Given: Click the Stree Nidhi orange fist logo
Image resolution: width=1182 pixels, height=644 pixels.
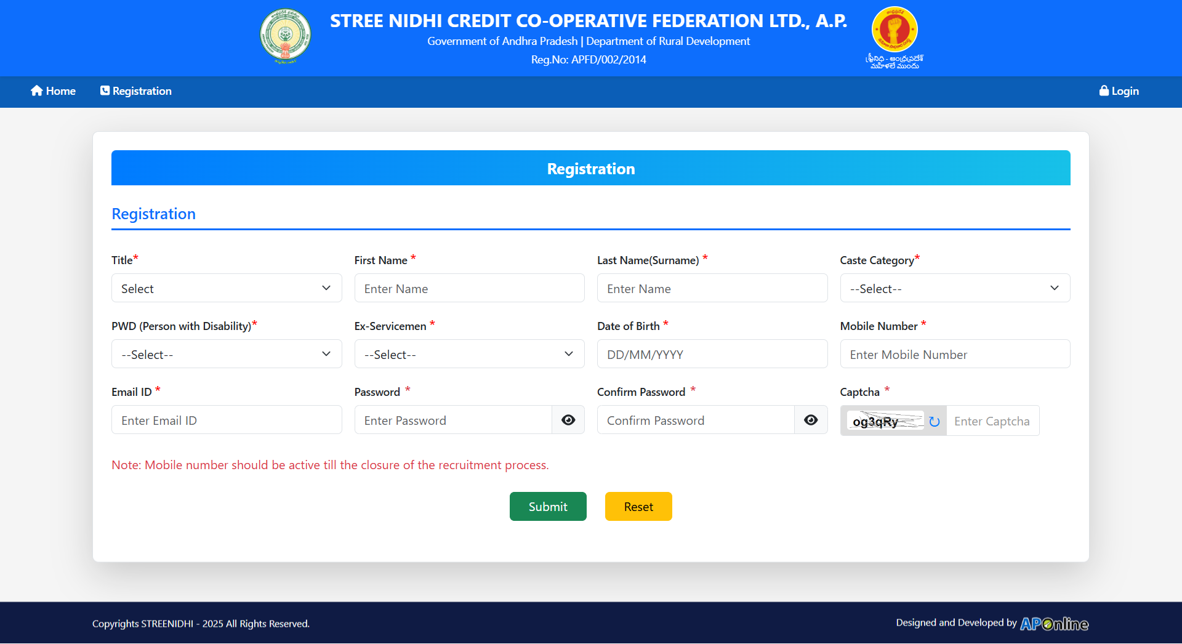Looking at the screenshot, I should pos(895,30).
